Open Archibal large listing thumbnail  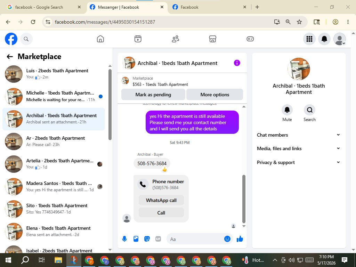pos(299,69)
